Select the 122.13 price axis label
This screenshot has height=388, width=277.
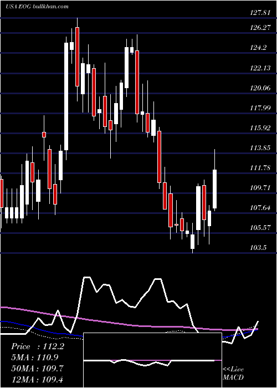tap(260, 68)
